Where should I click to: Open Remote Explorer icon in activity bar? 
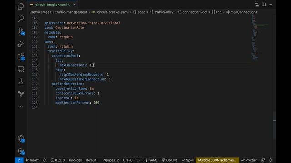coord(21,69)
